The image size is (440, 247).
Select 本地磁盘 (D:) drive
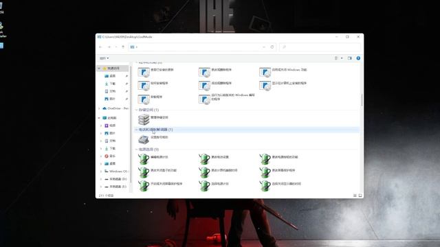pos(115,179)
